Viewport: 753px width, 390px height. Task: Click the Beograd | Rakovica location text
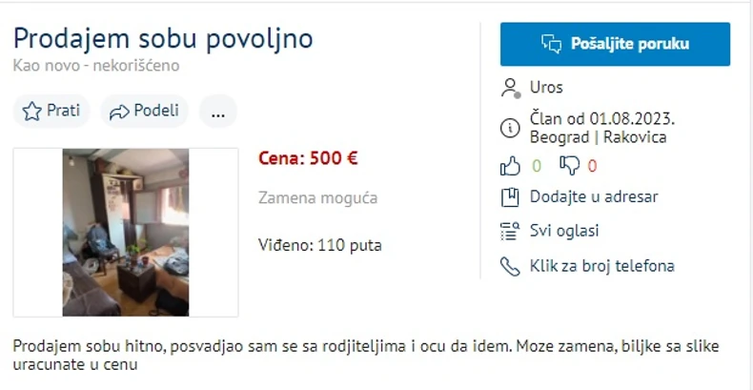pyautogui.click(x=598, y=137)
